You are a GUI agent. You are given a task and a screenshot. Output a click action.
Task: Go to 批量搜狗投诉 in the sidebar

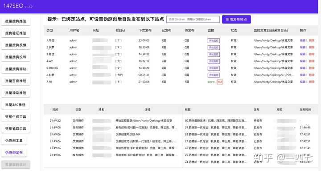[x=16, y=57]
